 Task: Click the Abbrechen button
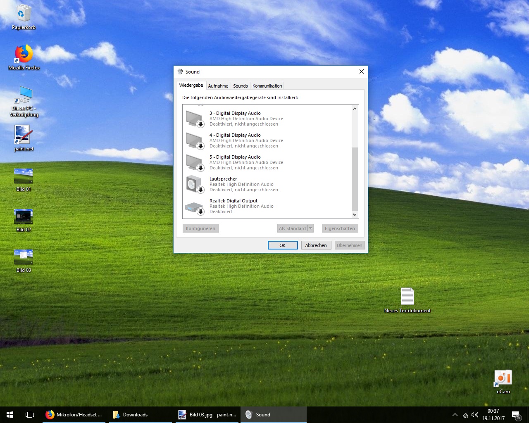[x=316, y=245]
